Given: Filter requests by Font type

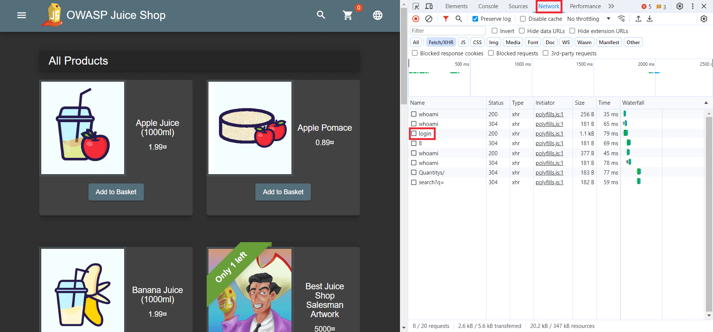Looking at the screenshot, I should (x=533, y=42).
